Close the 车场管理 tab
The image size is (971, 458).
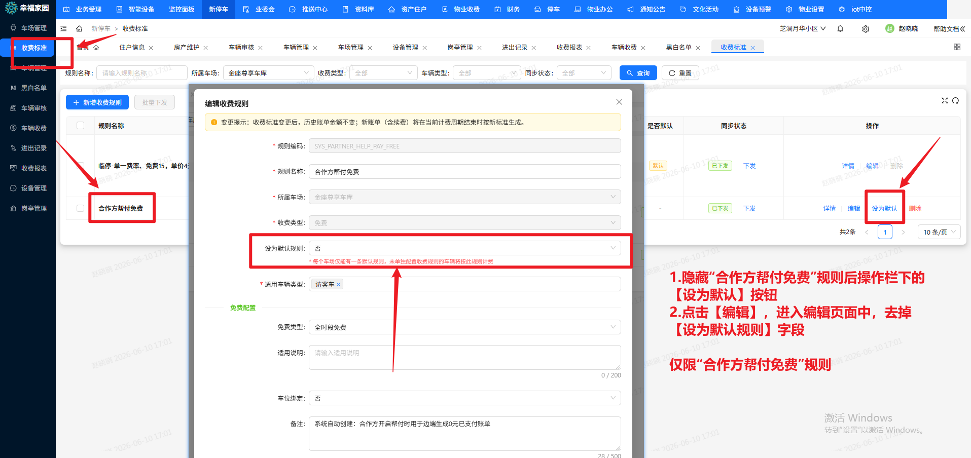[370, 48]
